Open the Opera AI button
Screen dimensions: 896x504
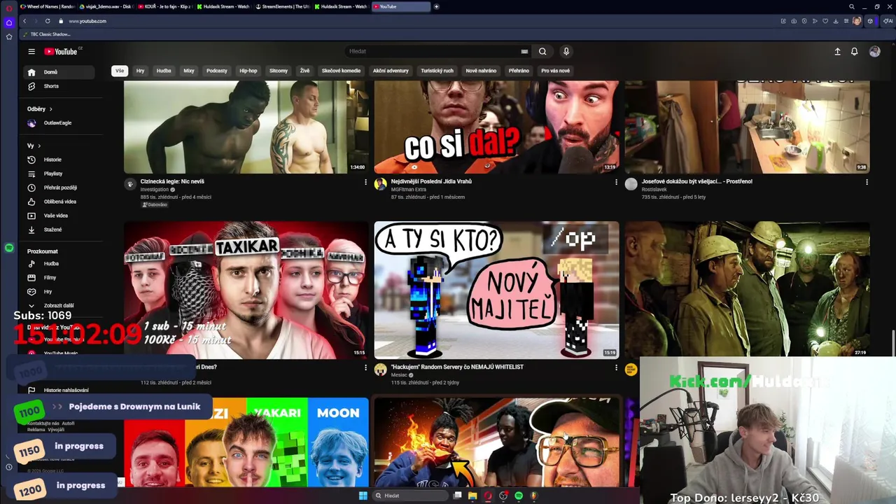(888, 21)
